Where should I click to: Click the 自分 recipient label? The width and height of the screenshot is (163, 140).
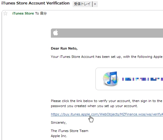[43, 13]
